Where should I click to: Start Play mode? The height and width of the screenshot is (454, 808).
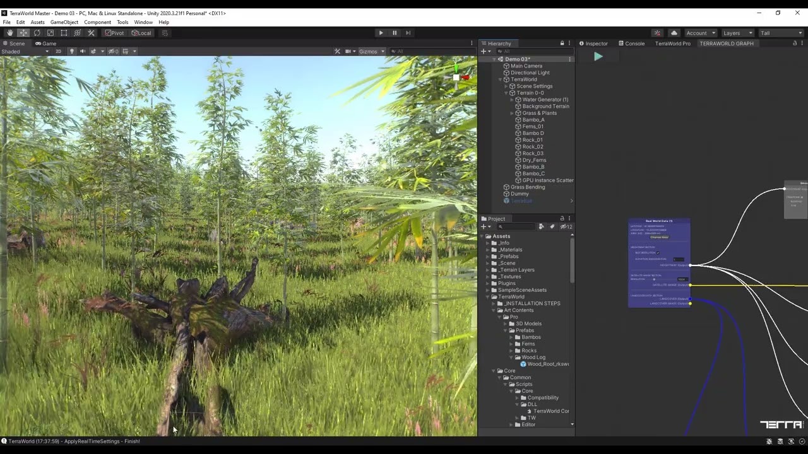(381, 33)
